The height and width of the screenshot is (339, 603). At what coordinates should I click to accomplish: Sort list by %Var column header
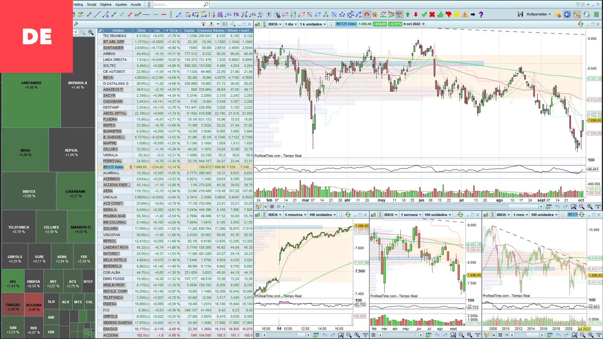point(173,30)
